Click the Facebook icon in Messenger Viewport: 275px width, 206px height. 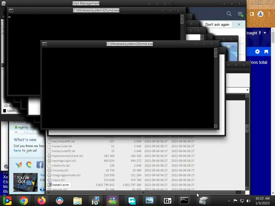click(40, 165)
